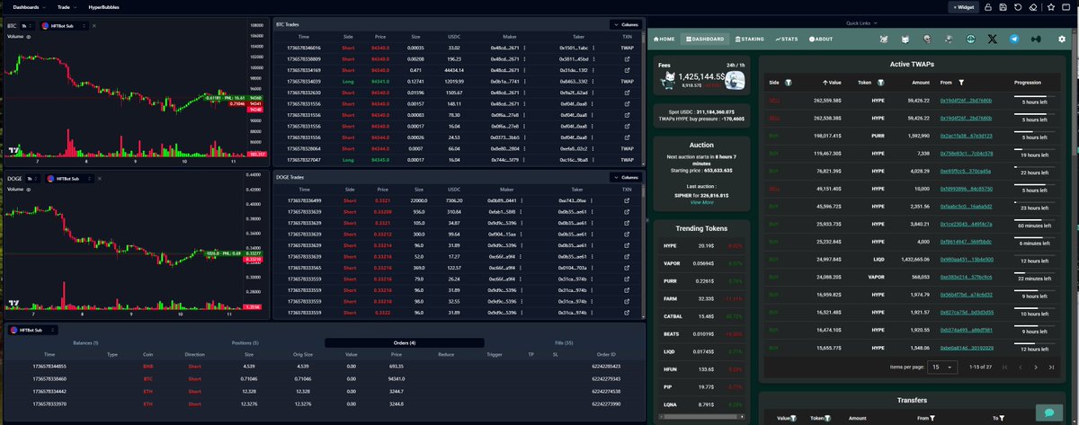The width and height of the screenshot is (1079, 425).
Task: Open HFTBot Sub account dropdown on BTC chart
Action: pos(64,26)
